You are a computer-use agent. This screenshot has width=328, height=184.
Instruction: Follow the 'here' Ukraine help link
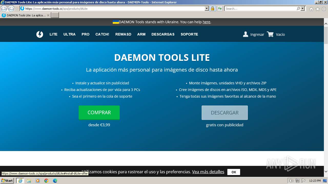[206, 22]
